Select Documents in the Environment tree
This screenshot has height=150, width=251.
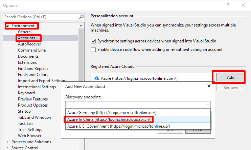(x=28, y=56)
